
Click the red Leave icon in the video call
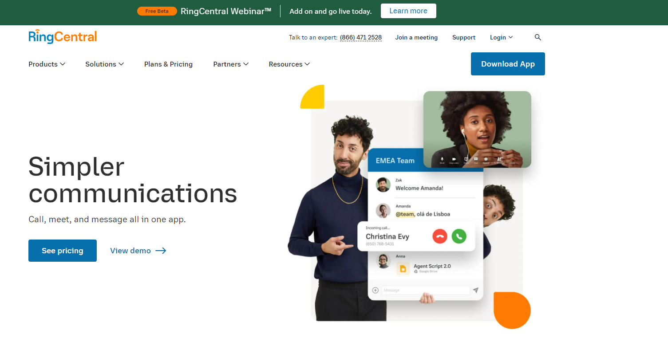(x=513, y=159)
